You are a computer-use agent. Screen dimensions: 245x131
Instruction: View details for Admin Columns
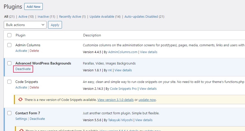point(149,52)
